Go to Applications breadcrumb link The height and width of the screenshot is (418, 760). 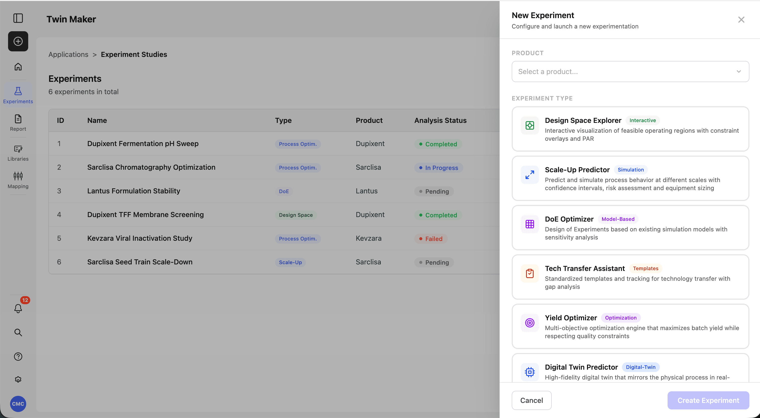pyautogui.click(x=68, y=54)
